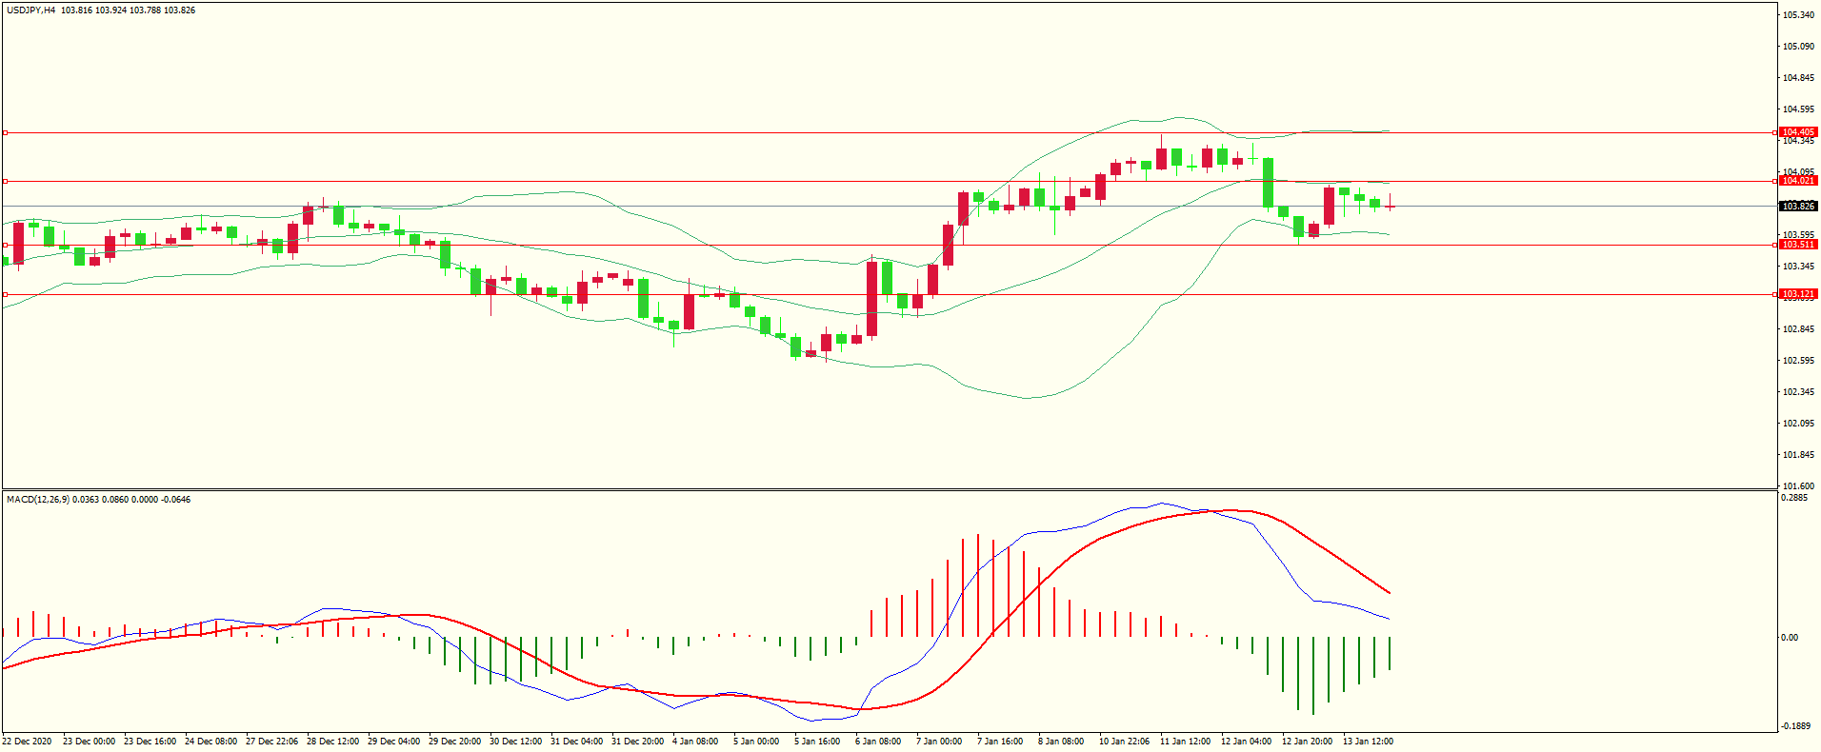Select left handle of 103.511 horizontal line
1821x752 pixels.
pos(5,245)
